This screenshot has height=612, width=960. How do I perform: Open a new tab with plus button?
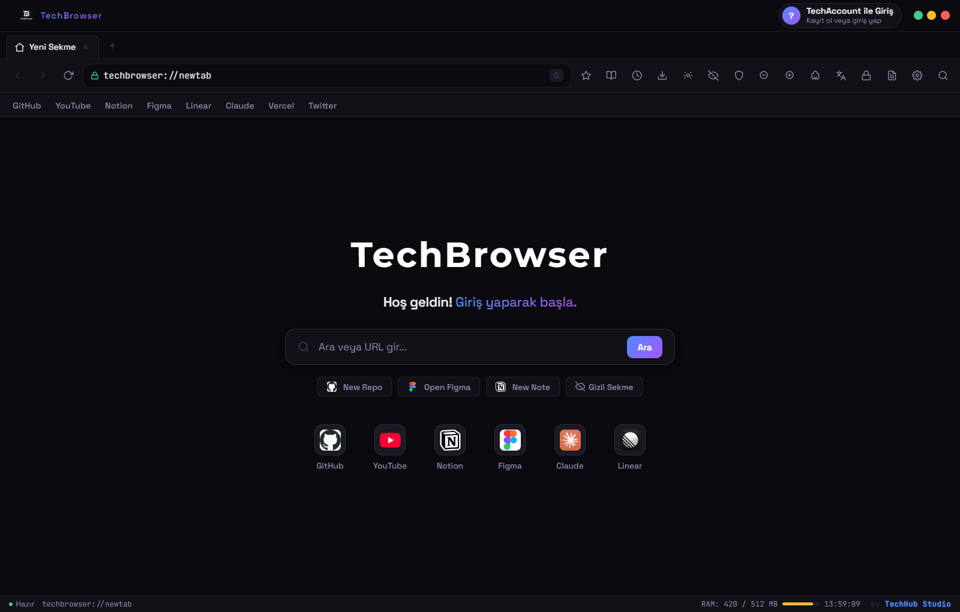tap(112, 46)
